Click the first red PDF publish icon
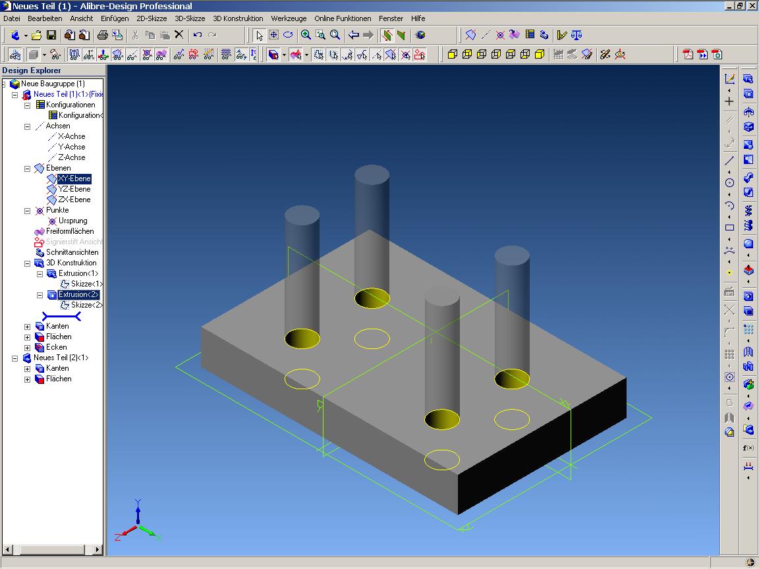This screenshot has height=569, width=759. (x=688, y=54)
